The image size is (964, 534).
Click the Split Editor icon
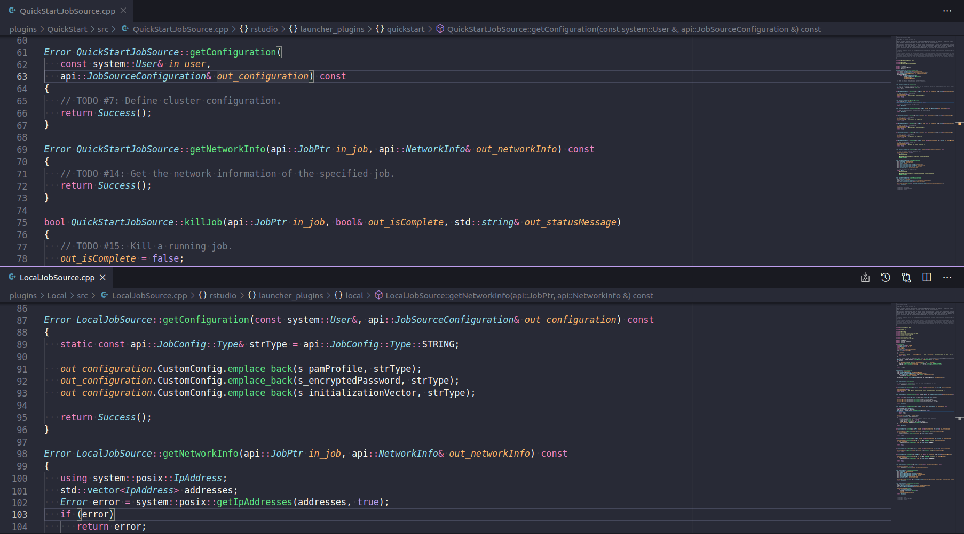click(927, 277)
